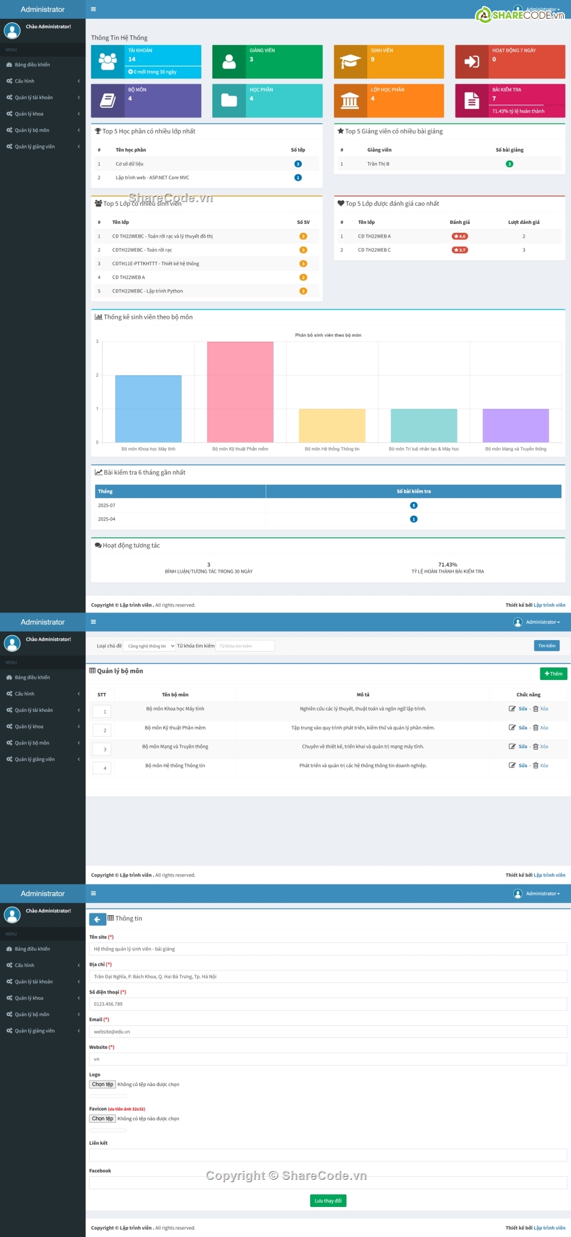The width and height of the screenshot is (571, 1237).
Task: Open Administrator user menu above Tìm kiếm button
Action: pos(537,622)
